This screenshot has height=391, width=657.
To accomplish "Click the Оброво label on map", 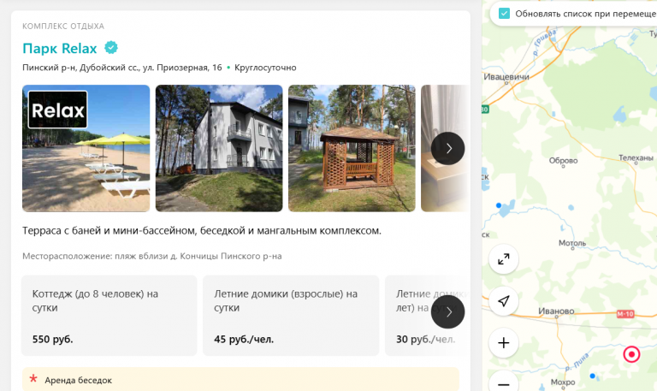I will [x=563, y=161].
